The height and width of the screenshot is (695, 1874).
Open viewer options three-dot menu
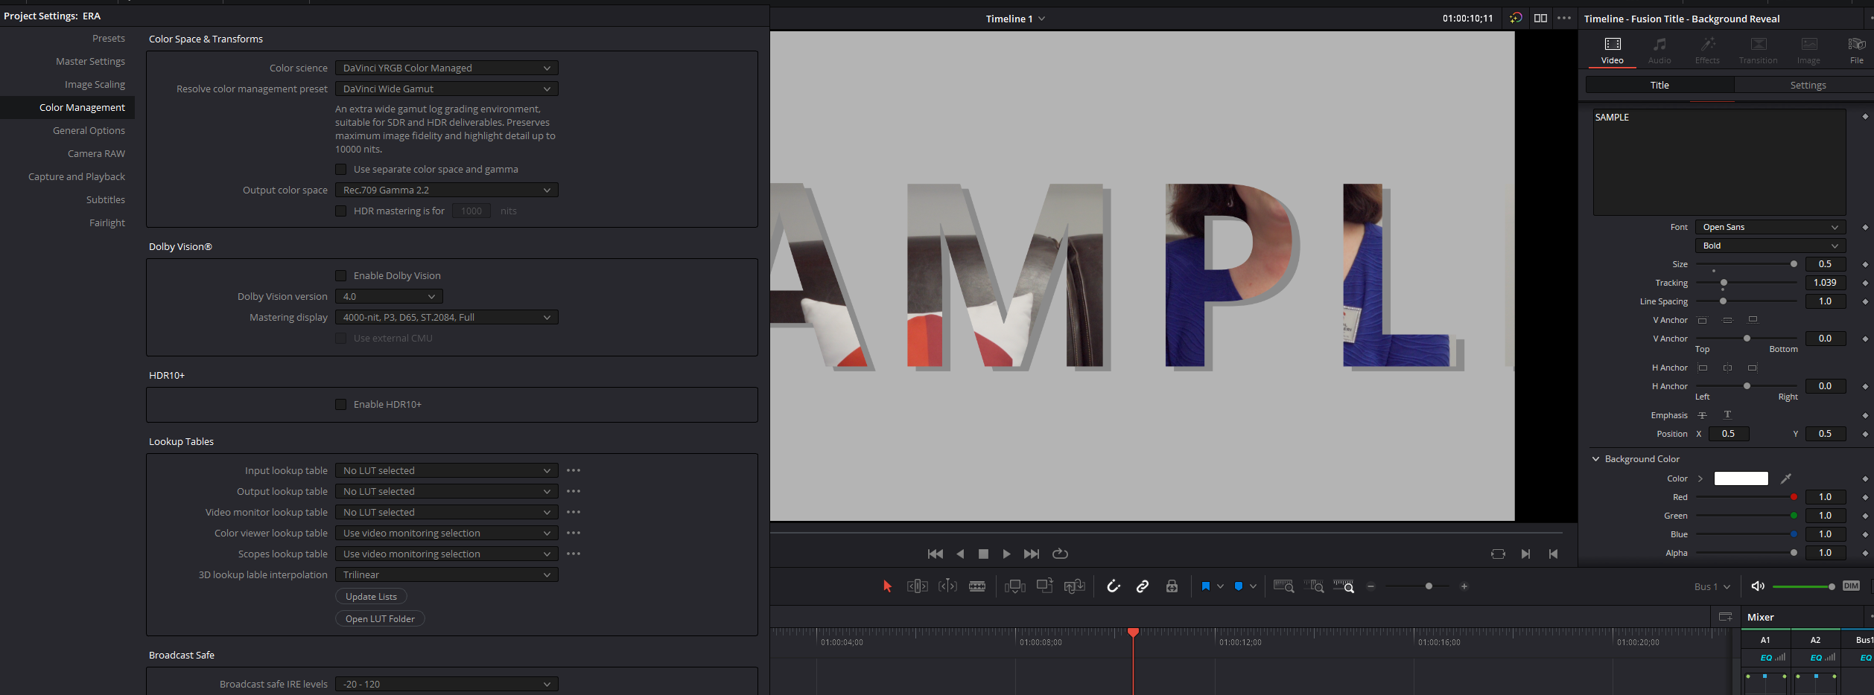[x=1564, y=18]
